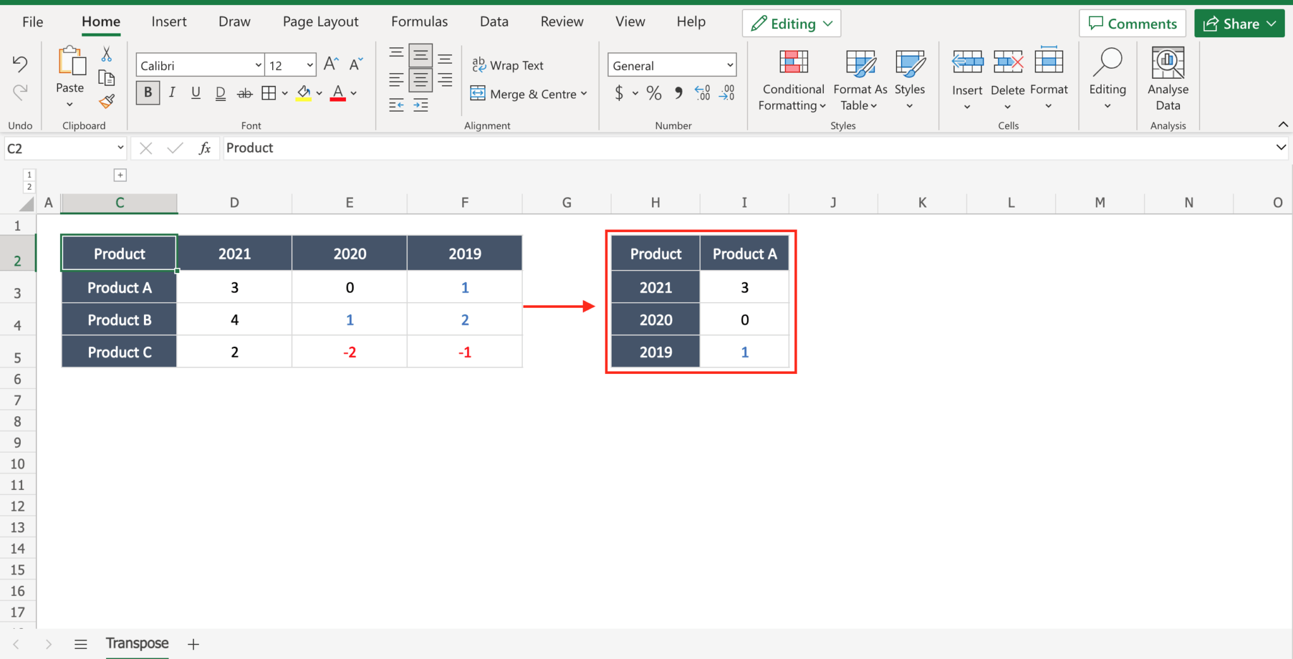The height and width of the screenshot is (659, 1293).
Task: Open Format As Table gallery
Action: 859,81
